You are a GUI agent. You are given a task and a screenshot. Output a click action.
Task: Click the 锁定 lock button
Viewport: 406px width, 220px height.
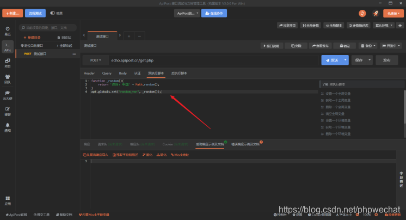point(345,46)
